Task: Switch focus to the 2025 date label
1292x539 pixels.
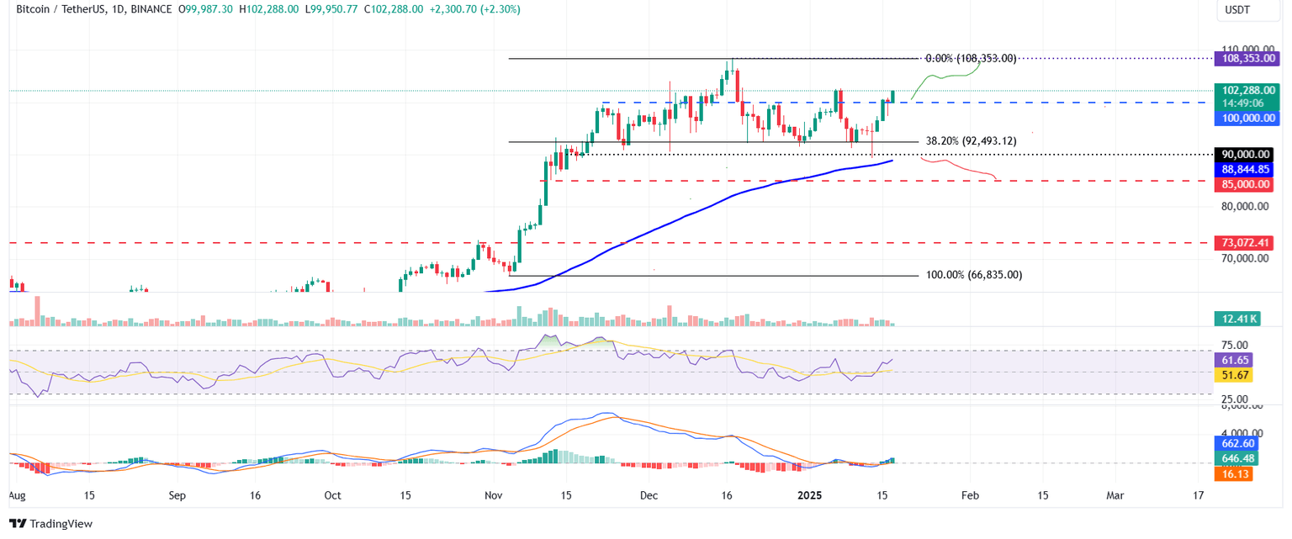Action: pyautogui.click(x=809, y=496)
